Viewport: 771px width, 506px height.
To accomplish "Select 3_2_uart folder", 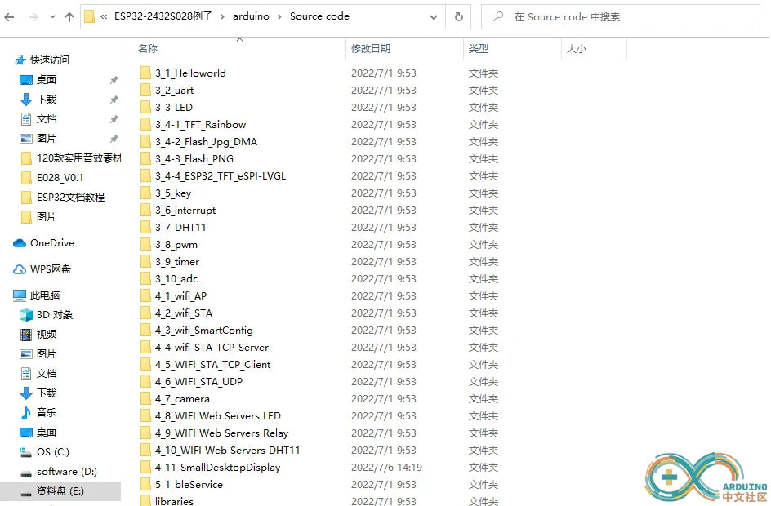I will [174, 91].
